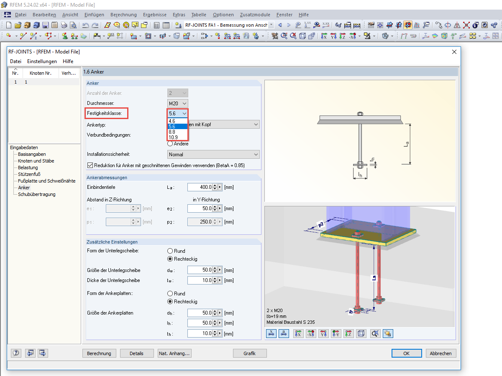Click the Grafik button
Image resolution: width=502 pixels, height=376 pixels.
(x=250, y=353)
